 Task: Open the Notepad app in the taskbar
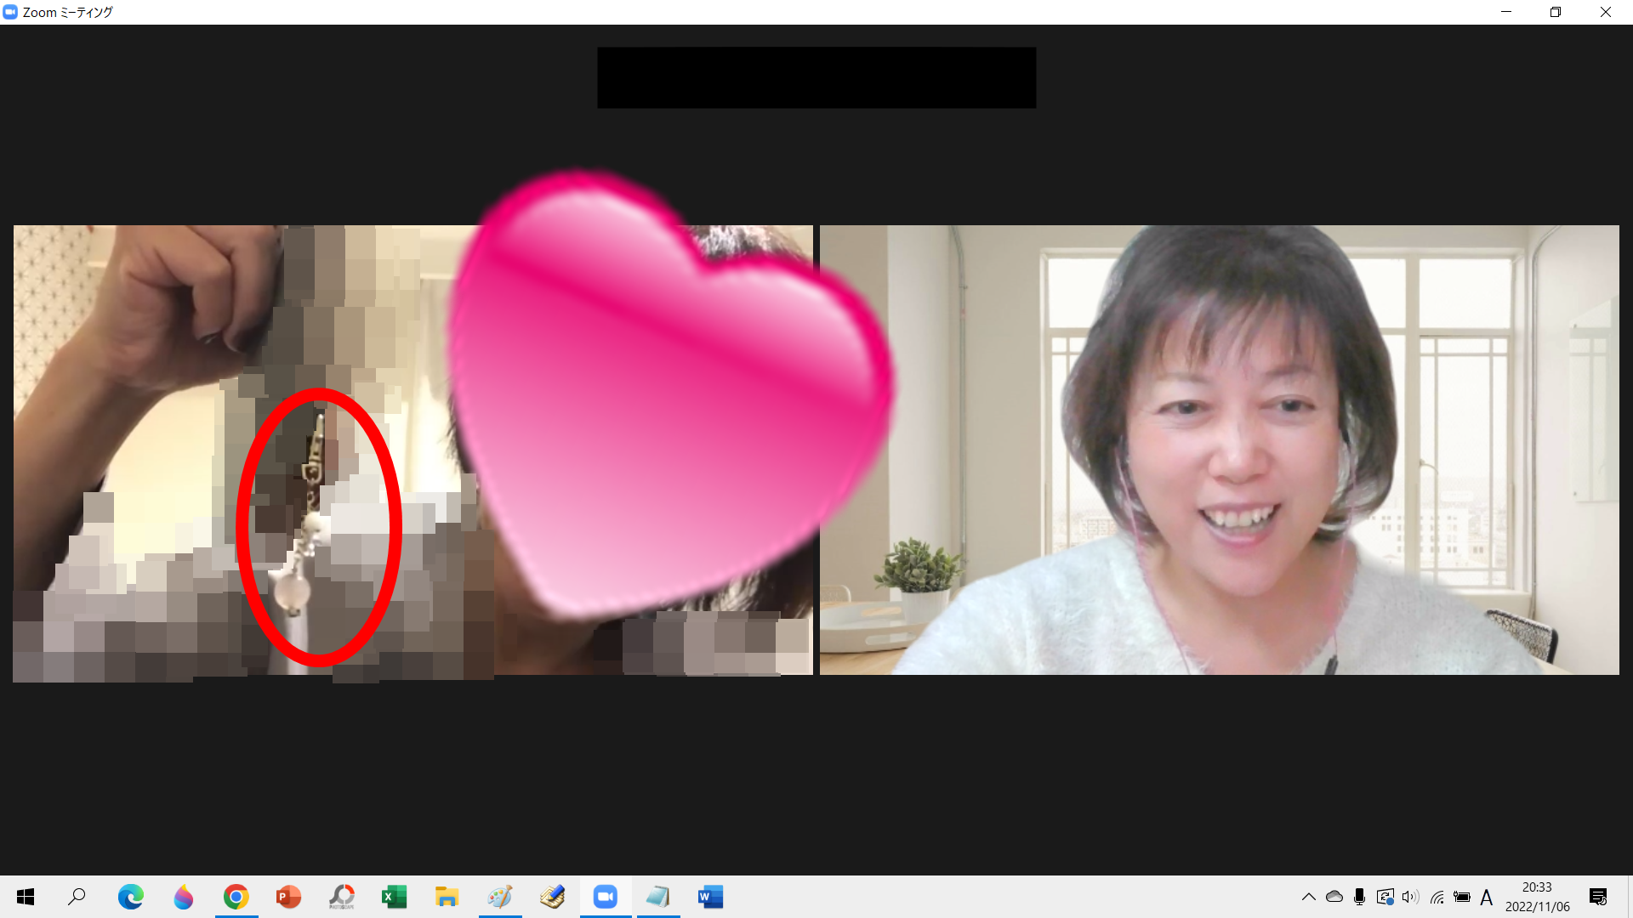657,897
